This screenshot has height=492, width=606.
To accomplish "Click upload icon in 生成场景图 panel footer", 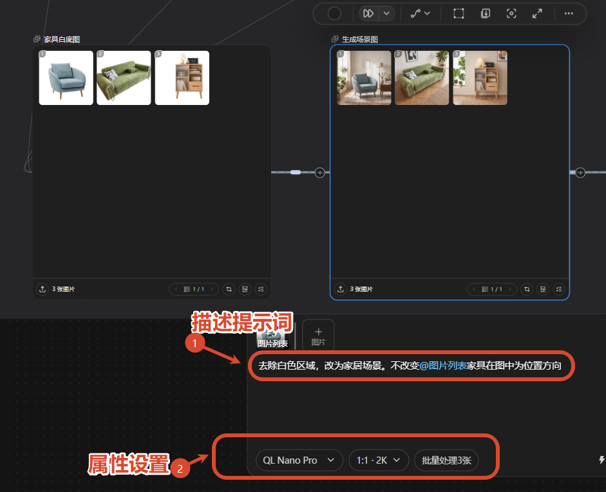I will [341, 289].
